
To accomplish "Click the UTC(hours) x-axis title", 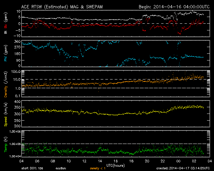I will coord(115,166).
